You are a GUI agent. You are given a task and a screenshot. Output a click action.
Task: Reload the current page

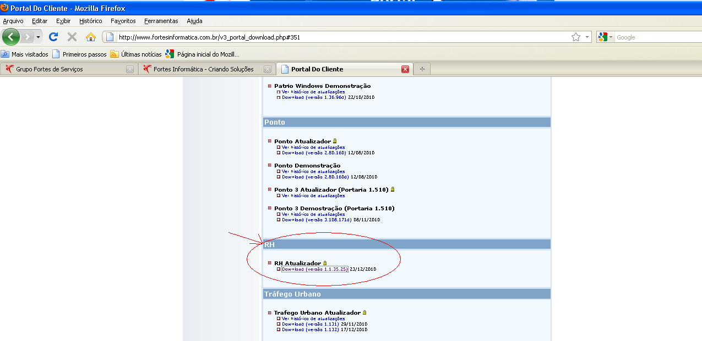[x=53, y=37]
